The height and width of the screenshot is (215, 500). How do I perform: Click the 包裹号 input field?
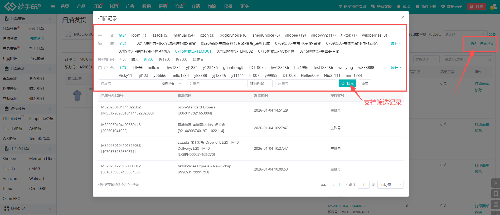129,83
